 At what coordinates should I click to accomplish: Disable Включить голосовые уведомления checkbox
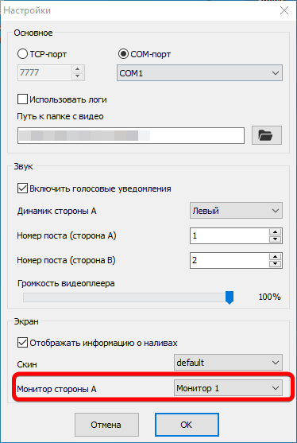pos(22,188)
